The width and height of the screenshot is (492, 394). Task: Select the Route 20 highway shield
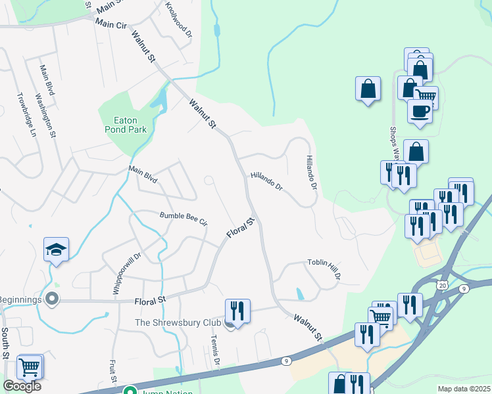pos(442,285)
